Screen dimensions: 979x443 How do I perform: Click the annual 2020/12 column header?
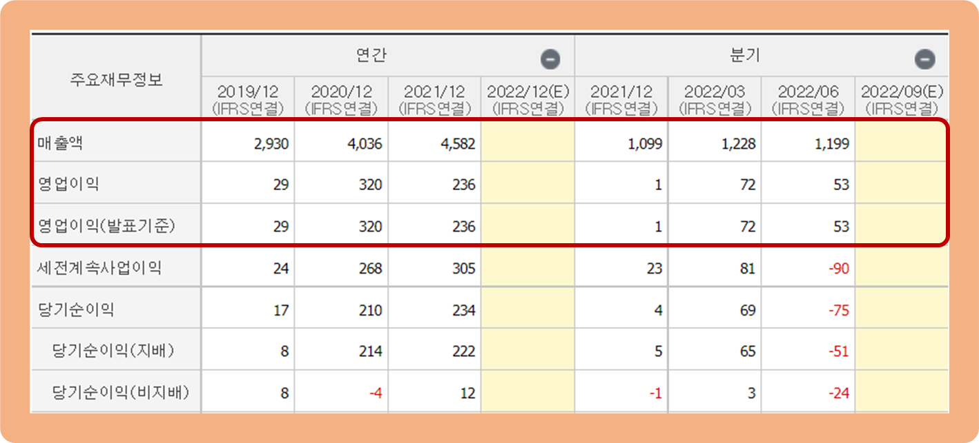tap(341, 99)
